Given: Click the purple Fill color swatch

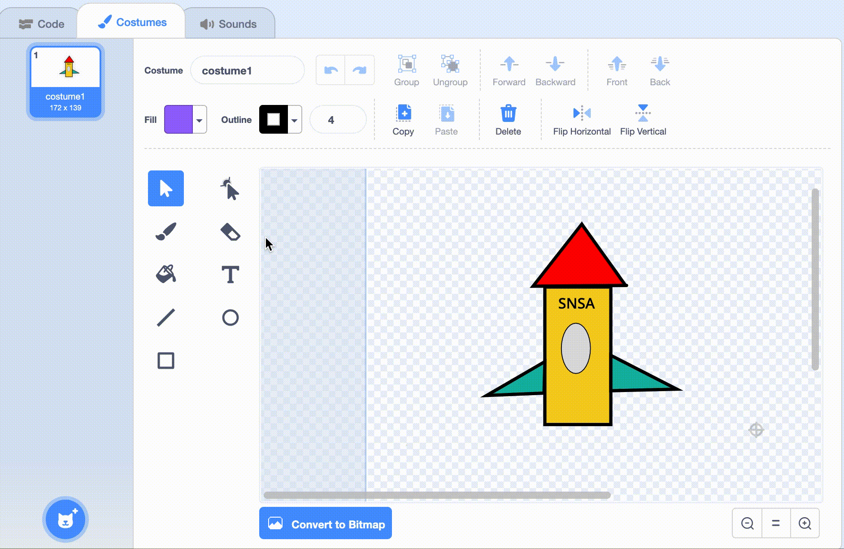Looking at the screenshot, I should tap(178, 120).
